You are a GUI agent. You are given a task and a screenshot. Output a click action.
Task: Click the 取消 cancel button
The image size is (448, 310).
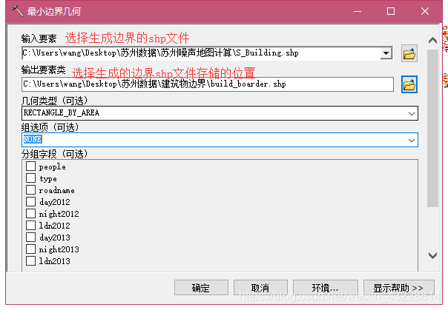coord(260,288)
